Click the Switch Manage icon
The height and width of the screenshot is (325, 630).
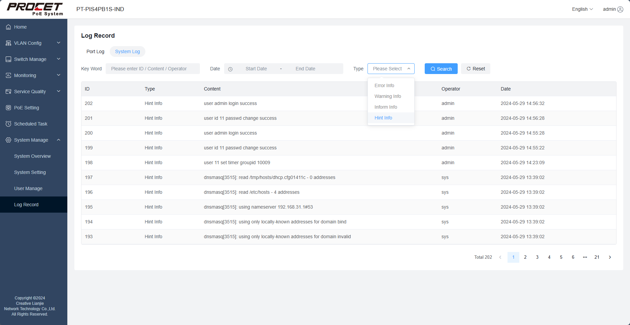click(8, 59)
